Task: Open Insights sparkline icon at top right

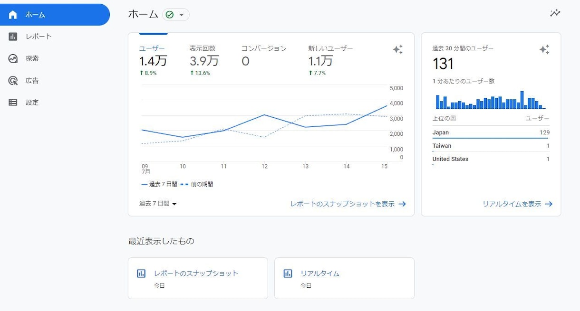Action: pos(555,13)
